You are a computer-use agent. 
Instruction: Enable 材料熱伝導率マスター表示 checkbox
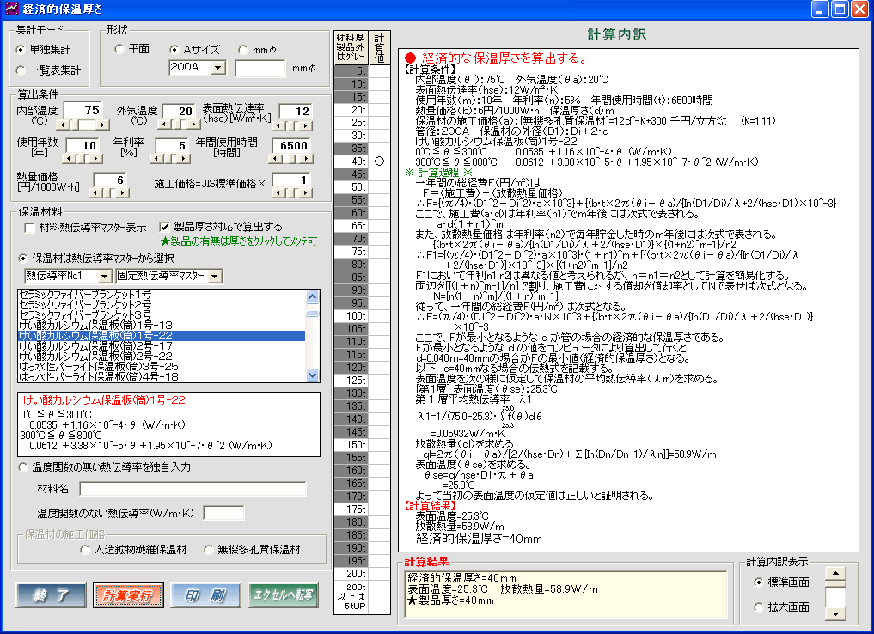coord(29,228)
